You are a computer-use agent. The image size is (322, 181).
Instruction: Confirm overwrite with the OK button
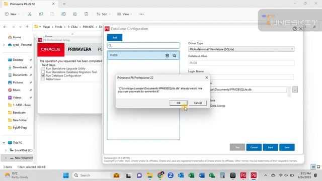point(178,103)
